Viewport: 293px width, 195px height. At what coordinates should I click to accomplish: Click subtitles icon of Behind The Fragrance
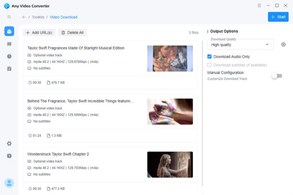[x=29, y=121]
